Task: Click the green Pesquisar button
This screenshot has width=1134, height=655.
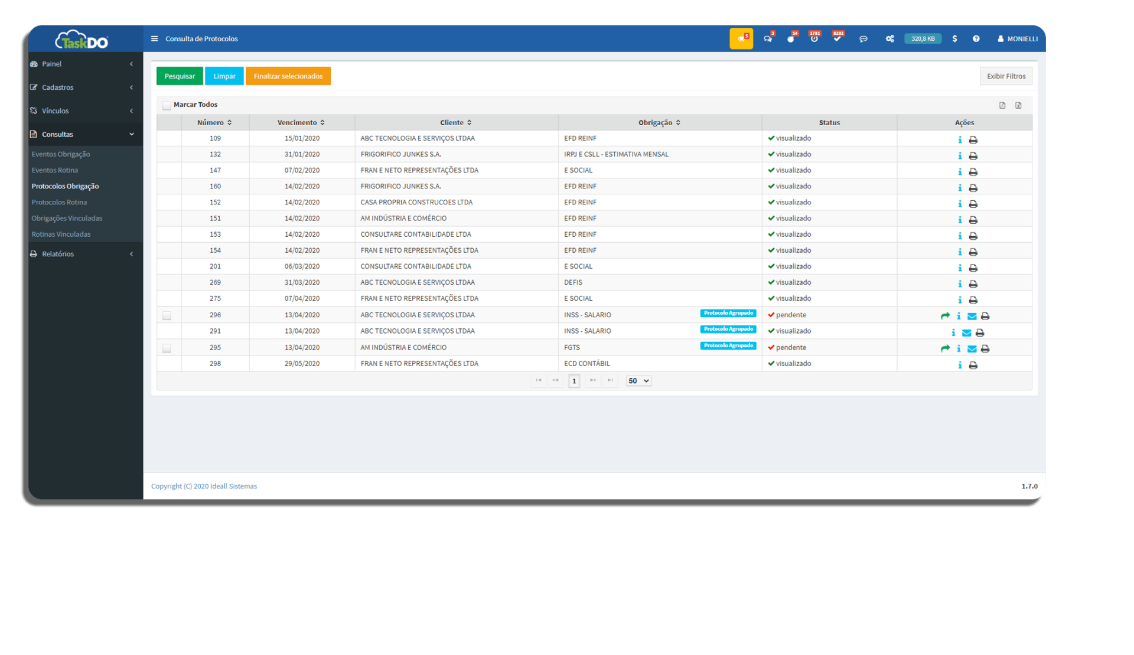Action: tap(180, 76)
